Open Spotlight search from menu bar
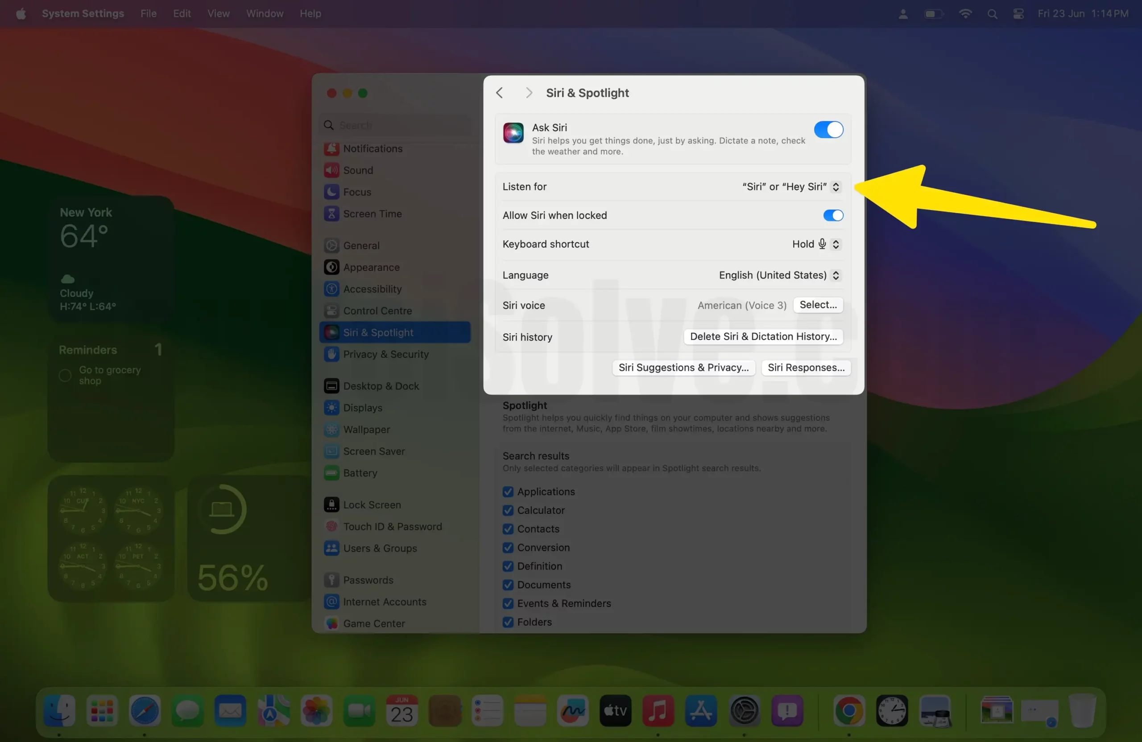This screenshot has height=742, width=1142. [992, 14]
